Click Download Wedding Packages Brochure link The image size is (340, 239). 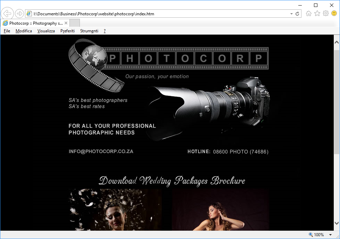tap(172, 181)
